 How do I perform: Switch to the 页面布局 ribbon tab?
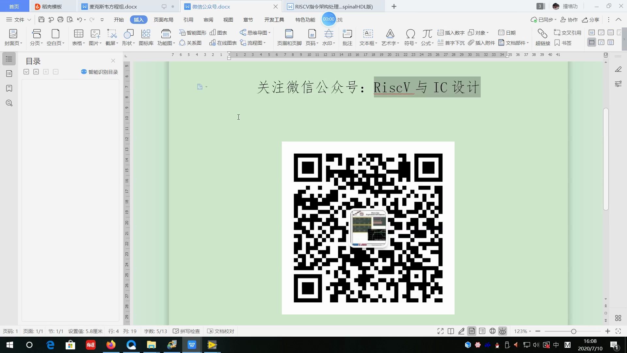pyautogui.click(x=164, y=20)
